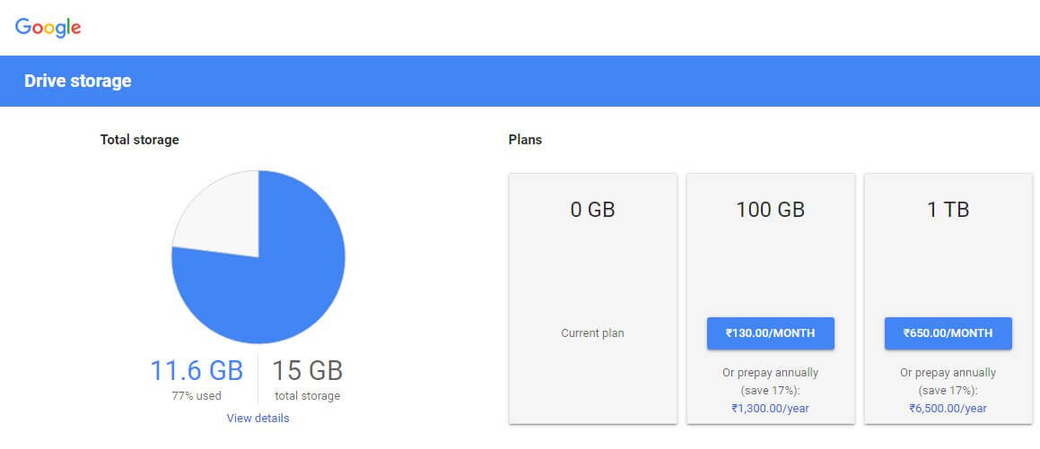1040x449 pixels.
Task: Click the Current plan label
Action: tap(592, 333)
